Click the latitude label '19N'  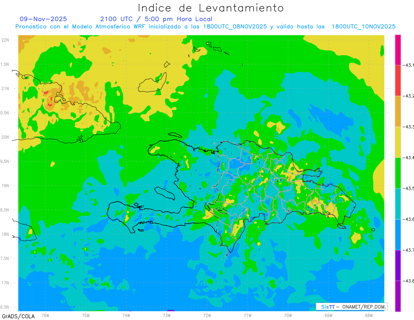[5, 185]
